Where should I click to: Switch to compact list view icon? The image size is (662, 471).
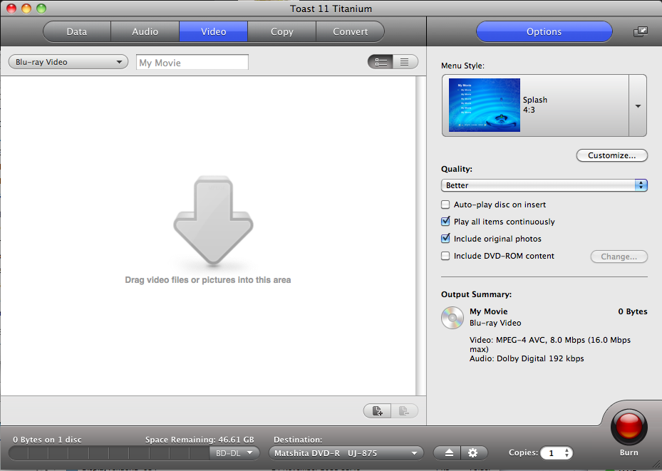pyautogui.click(x=405, y=62)
